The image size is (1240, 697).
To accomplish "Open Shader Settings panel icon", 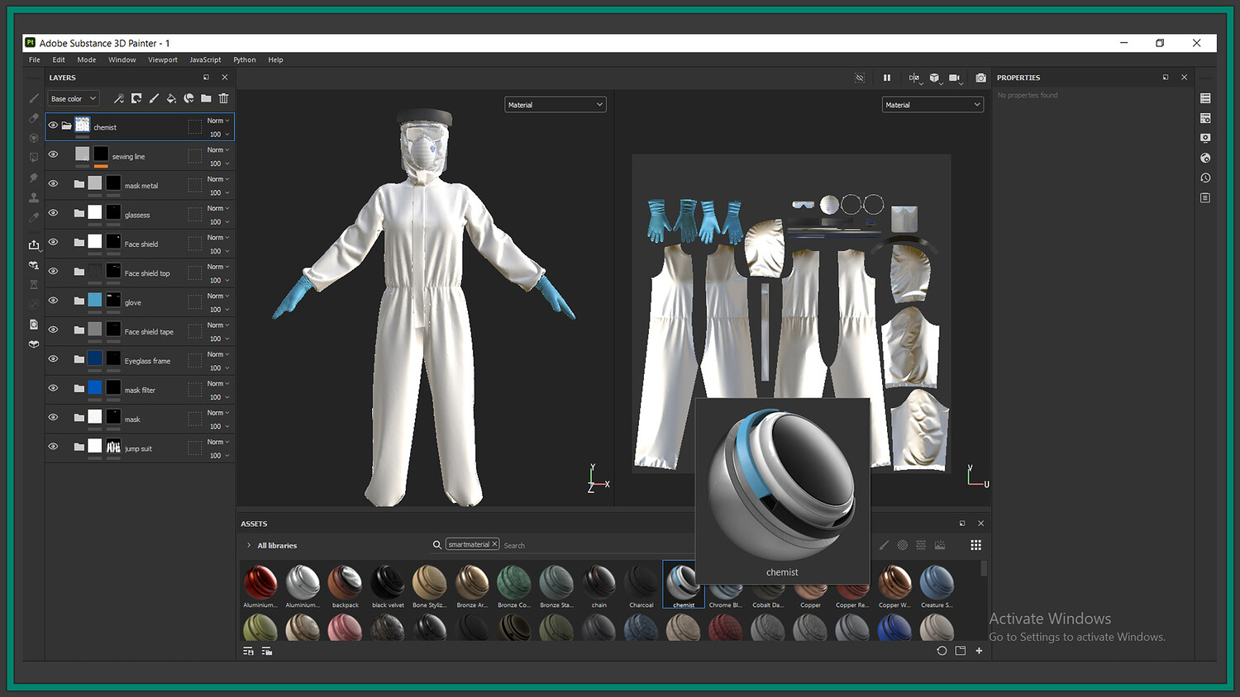I will coord(1205,158).
